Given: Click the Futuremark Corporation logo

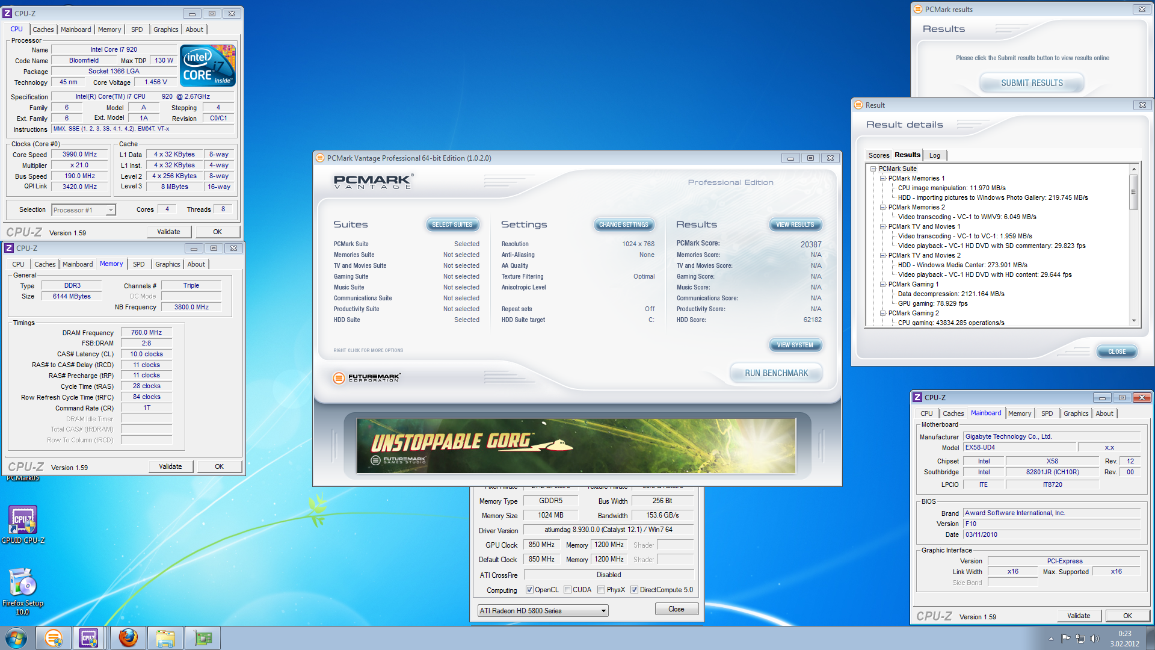Looking at the screenshot, I should point(366,377).
